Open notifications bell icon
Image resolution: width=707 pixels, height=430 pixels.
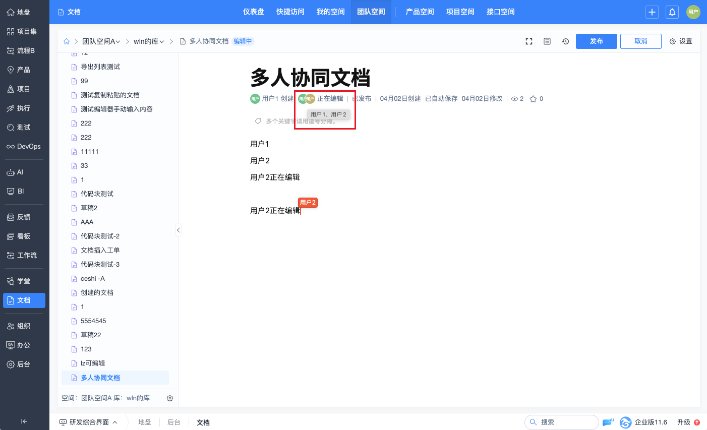[672, 12]
